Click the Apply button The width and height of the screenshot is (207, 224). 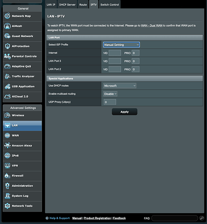[124, 112]
